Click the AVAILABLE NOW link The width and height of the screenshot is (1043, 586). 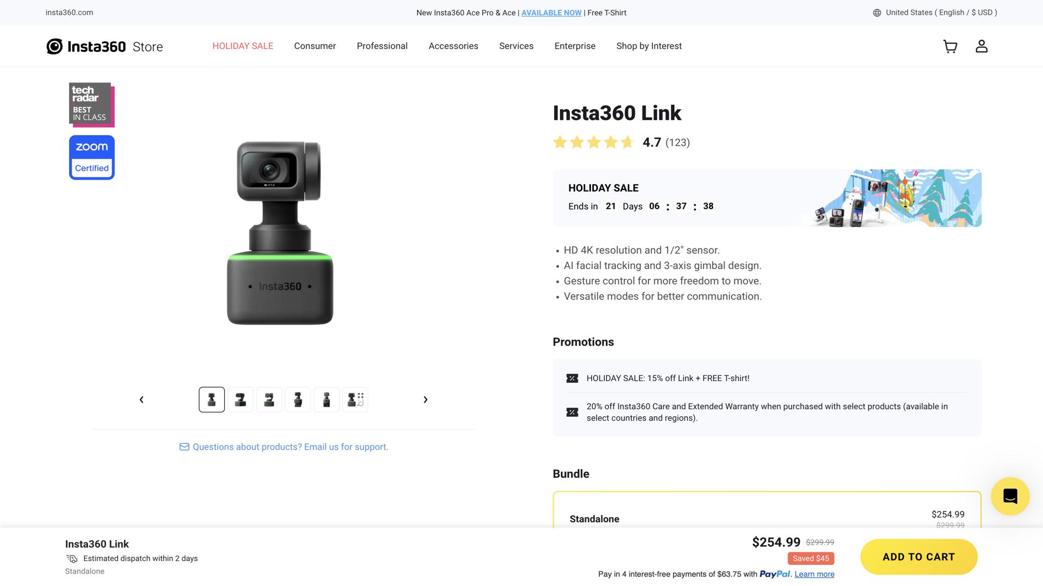point(551,12)
